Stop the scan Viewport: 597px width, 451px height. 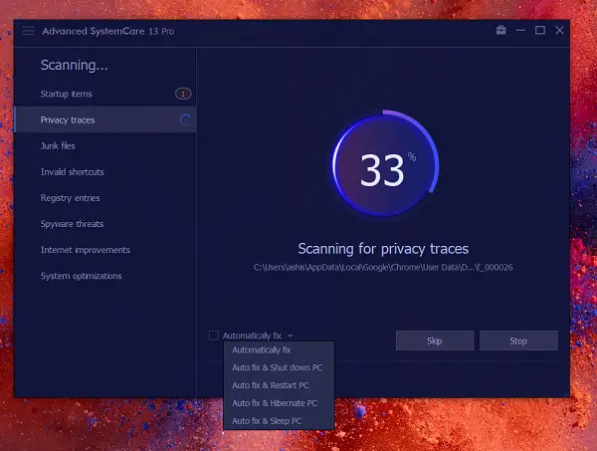(x=518, y=340)
